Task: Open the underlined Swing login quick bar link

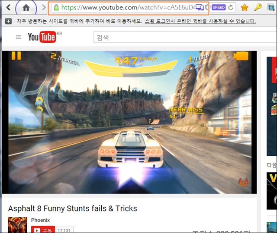Action: [x=200, y=21]
